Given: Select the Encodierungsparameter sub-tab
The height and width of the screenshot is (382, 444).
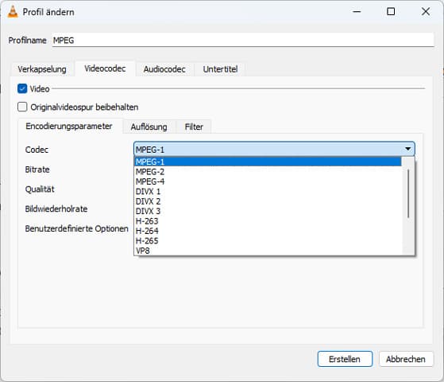Looking at the screenshot, I should pyautogui.click(x=69, y=127).
